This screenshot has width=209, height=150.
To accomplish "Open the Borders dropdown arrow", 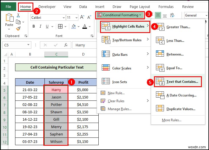I will [66, 26].
